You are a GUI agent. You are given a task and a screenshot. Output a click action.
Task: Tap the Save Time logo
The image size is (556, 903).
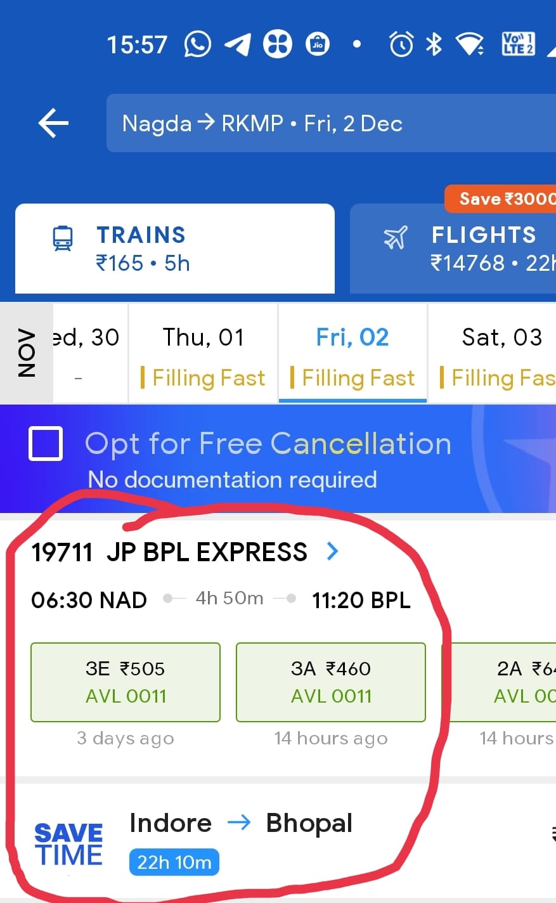[x=68, y=844]
